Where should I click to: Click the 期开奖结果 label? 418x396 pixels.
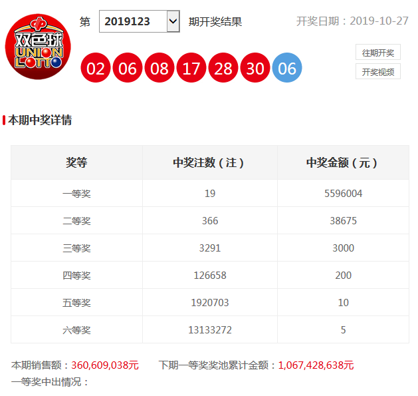215,21
